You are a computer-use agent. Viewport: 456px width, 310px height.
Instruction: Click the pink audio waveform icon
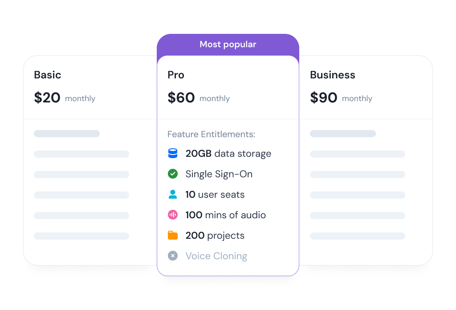click(173, 215)
